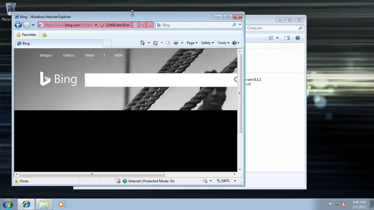374x210 pixels.
Task: Expand the Home button dropdown arrow
Action: (149, 43)
